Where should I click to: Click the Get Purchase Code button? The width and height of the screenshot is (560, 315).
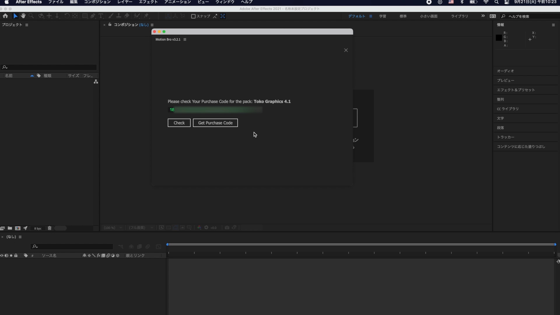point(215,123)
